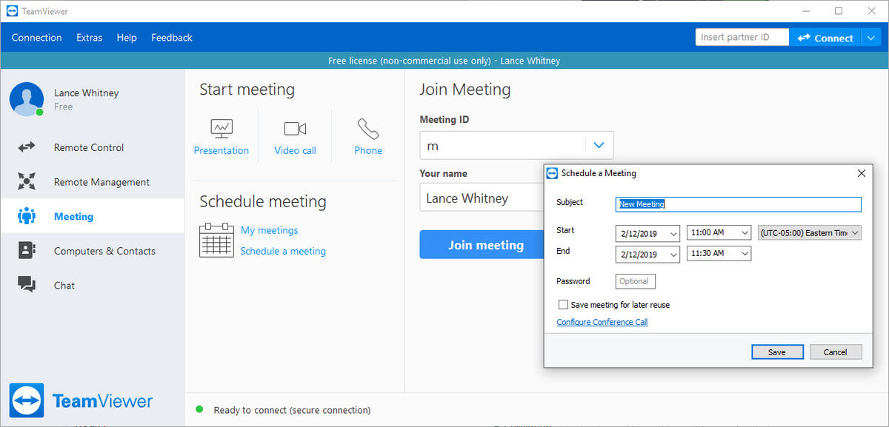Click Cancel in Schedule a Meeting dialog

click(836, 352)
